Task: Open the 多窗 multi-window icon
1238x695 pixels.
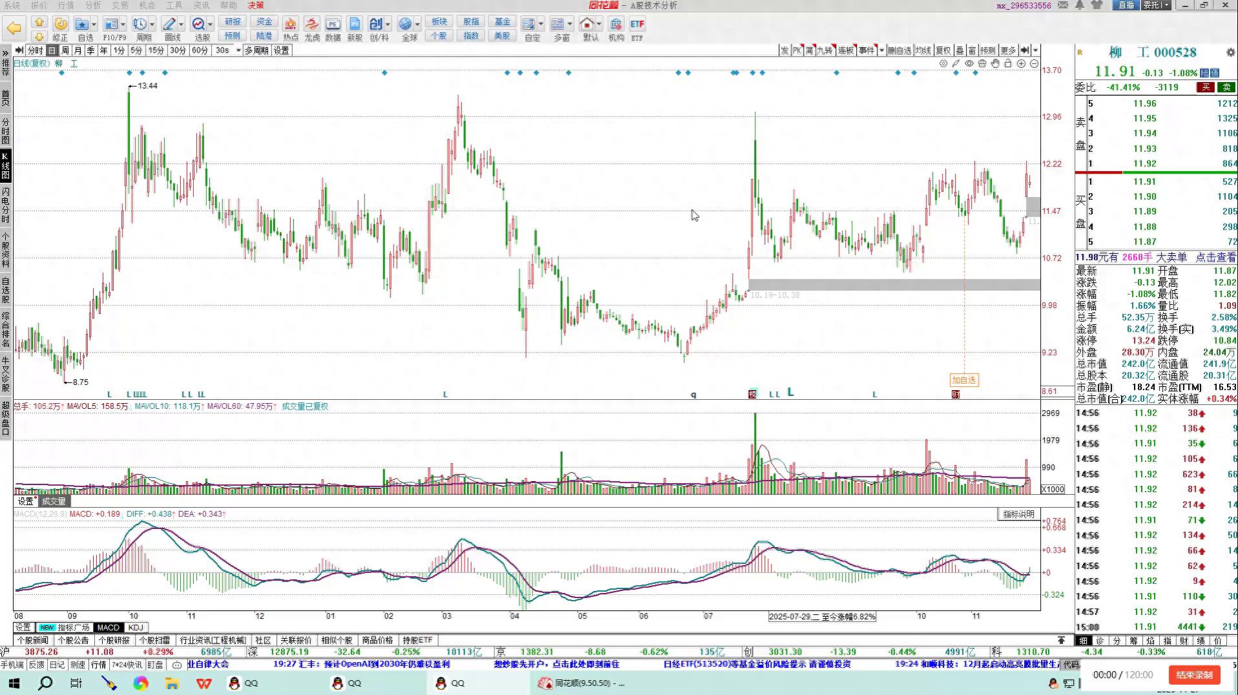Action: point(558,25)
